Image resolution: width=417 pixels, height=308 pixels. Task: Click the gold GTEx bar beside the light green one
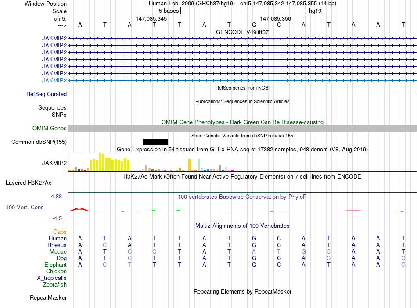click(189, 165)
